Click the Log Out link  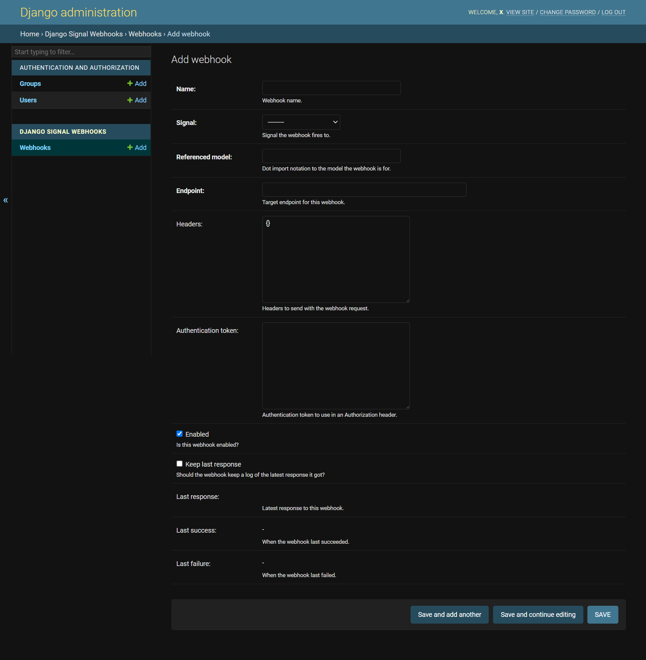pos(613,12)
